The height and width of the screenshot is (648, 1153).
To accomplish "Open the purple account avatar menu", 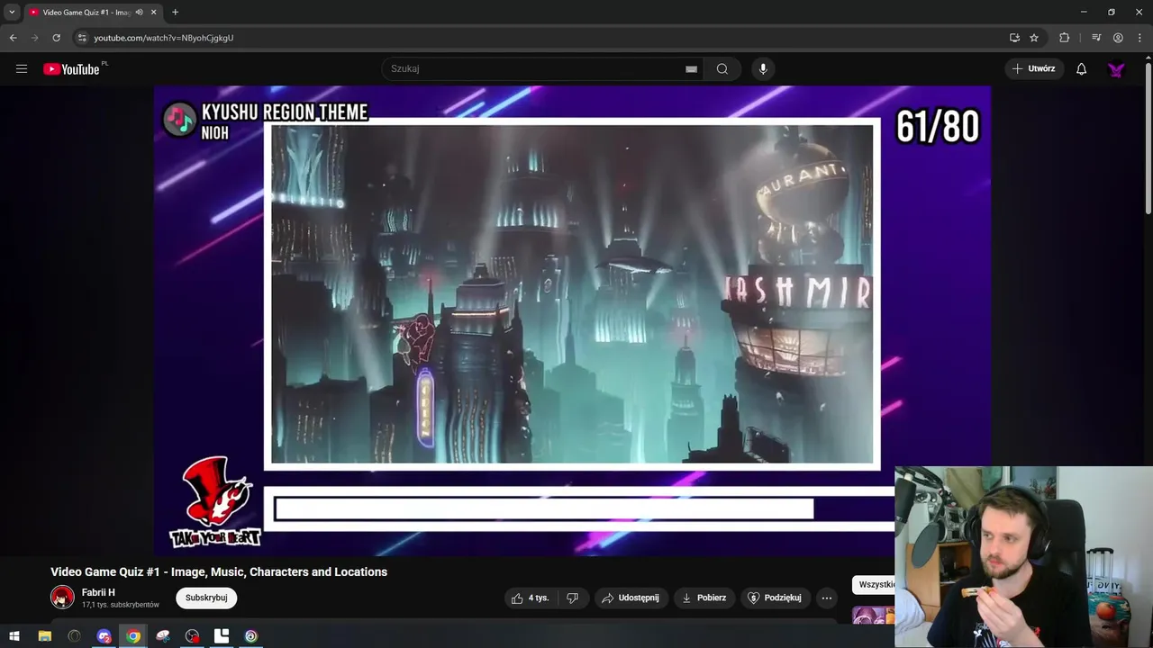I will (x=1116, y=69).
